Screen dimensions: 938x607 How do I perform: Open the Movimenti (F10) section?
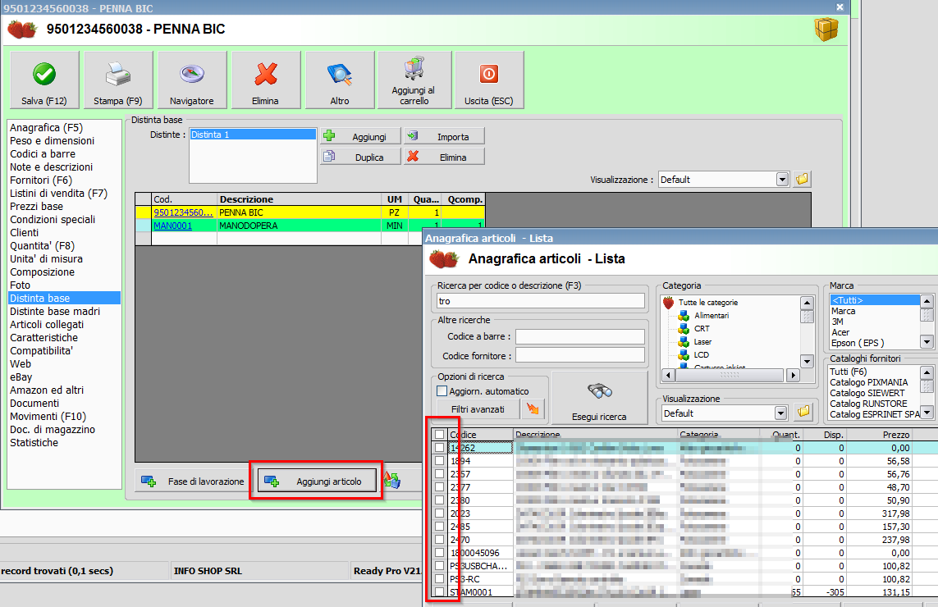pos(48,416)
